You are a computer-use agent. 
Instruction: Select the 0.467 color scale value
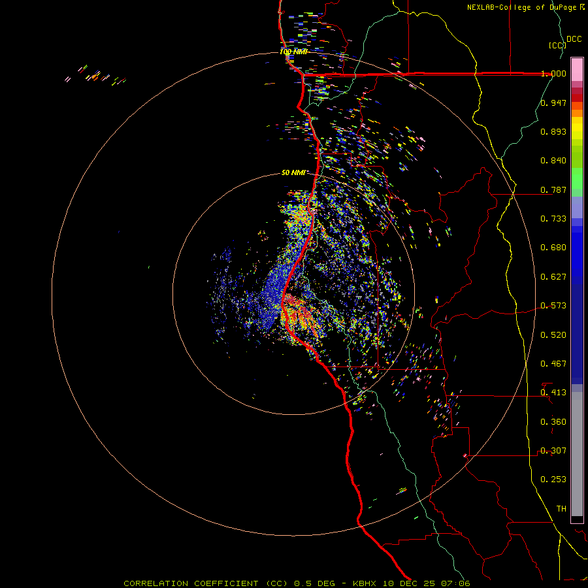[x=553, y=364]
